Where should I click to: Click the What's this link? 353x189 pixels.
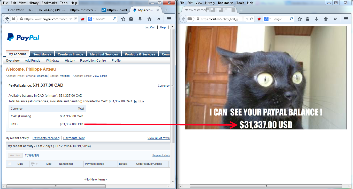(32, 155)
